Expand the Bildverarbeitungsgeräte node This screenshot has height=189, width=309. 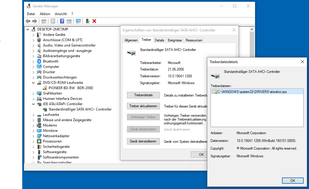tap(33, 56)
